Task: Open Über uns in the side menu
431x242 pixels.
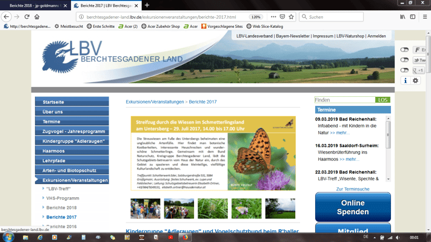Action: coord(72,112)
